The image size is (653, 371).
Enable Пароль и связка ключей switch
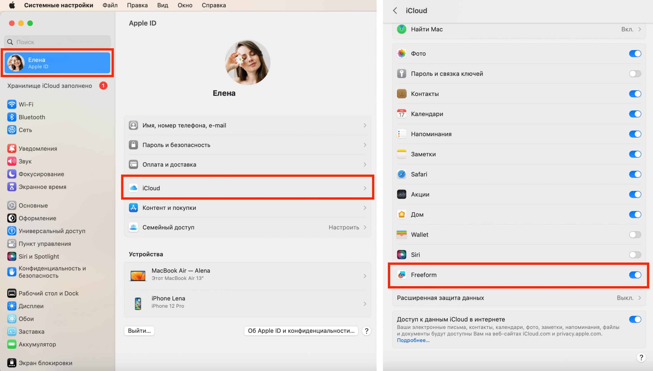click(635, 74)
